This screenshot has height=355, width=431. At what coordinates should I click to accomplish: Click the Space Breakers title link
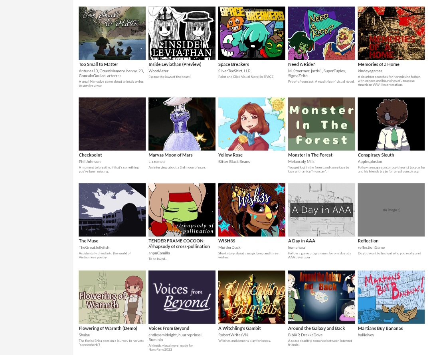pyautogui.click(x=233, y=64)
